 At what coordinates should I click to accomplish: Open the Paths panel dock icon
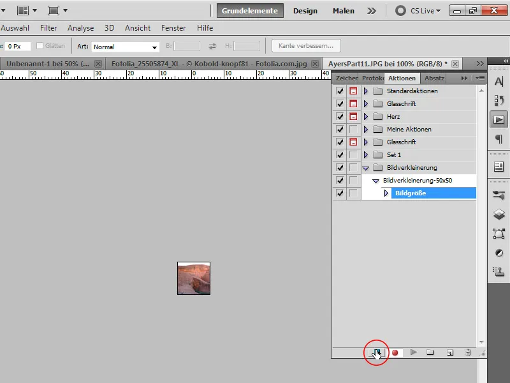[x=499, y=234]
